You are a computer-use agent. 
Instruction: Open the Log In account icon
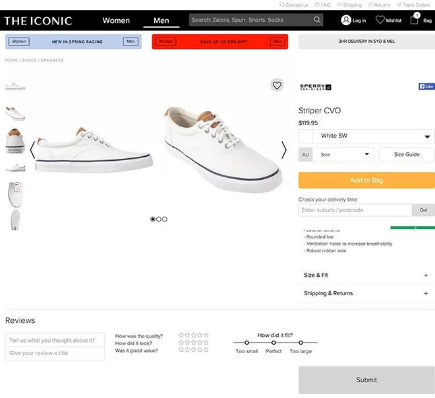[x=346, y=20]
